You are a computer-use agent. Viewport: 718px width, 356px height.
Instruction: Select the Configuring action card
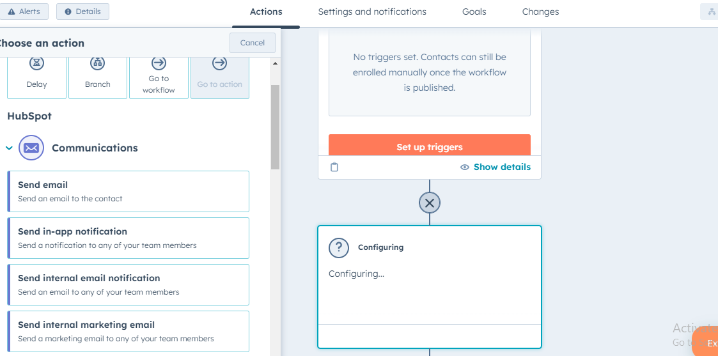coord(430,287)
